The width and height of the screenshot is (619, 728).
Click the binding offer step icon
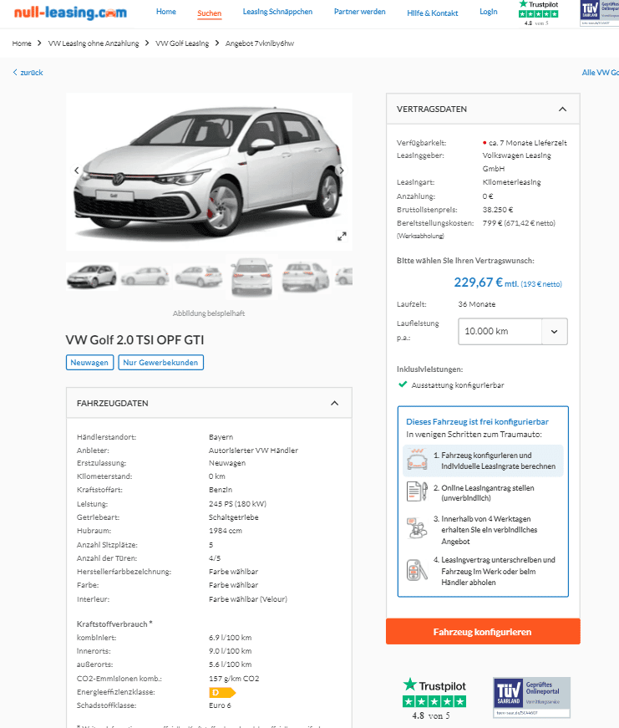pos(417,528)
